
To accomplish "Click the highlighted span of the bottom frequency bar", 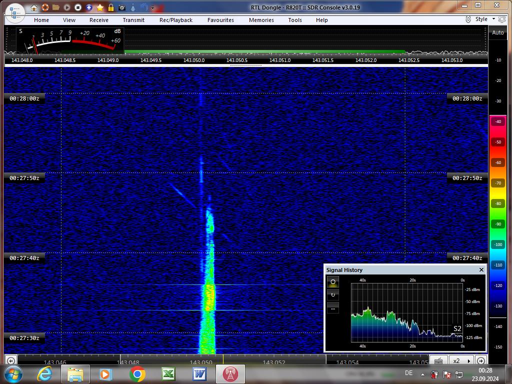I will click(x=223, y=359).
